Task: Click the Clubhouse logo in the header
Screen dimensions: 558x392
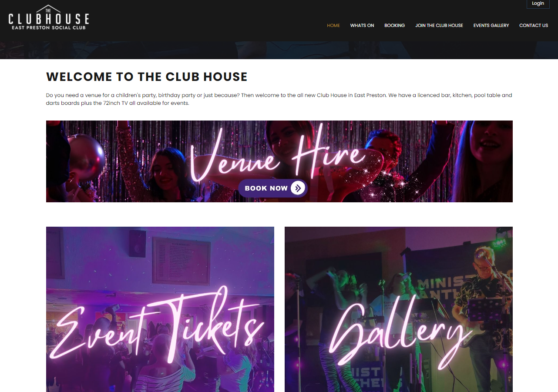Action: (x=49, y=17)
